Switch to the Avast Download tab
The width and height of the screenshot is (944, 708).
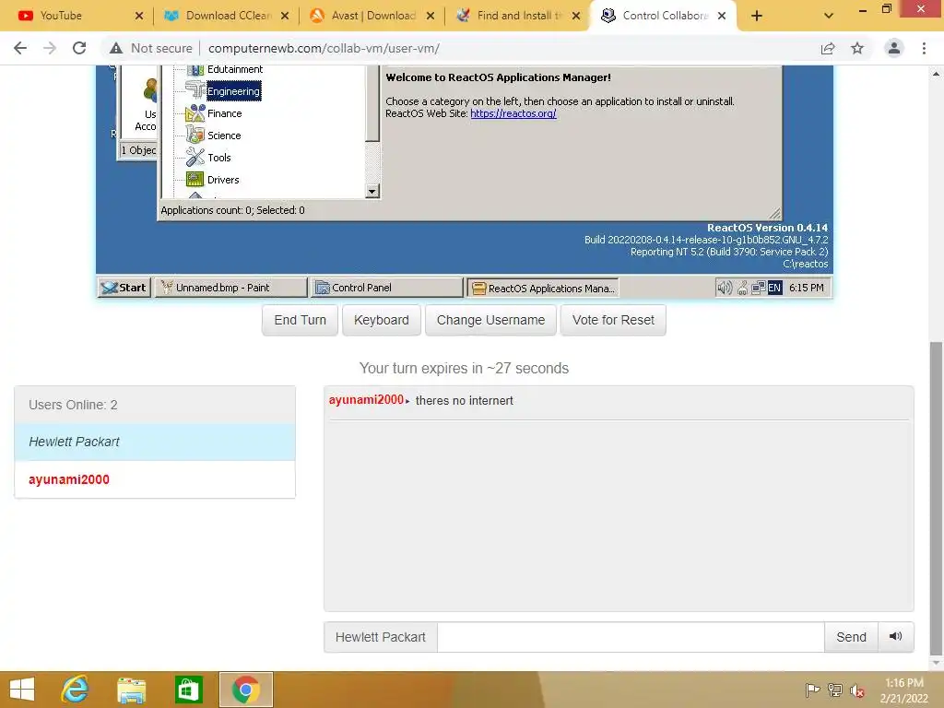372,16
